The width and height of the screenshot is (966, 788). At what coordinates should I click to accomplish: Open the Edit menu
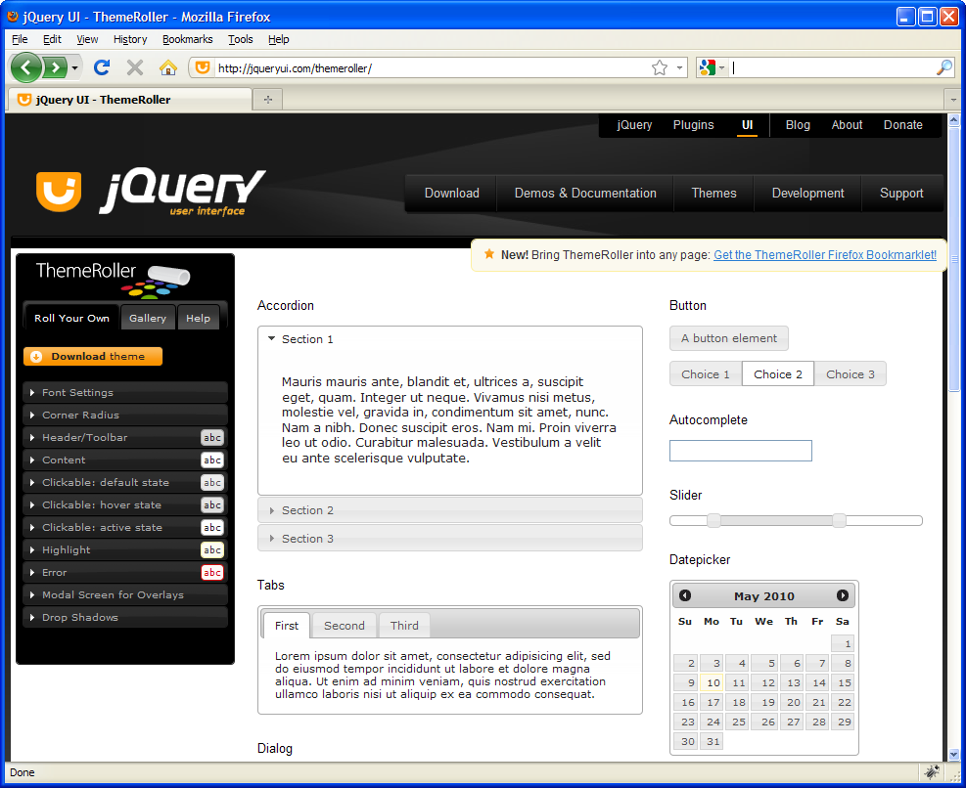click(x=52, y=39)
